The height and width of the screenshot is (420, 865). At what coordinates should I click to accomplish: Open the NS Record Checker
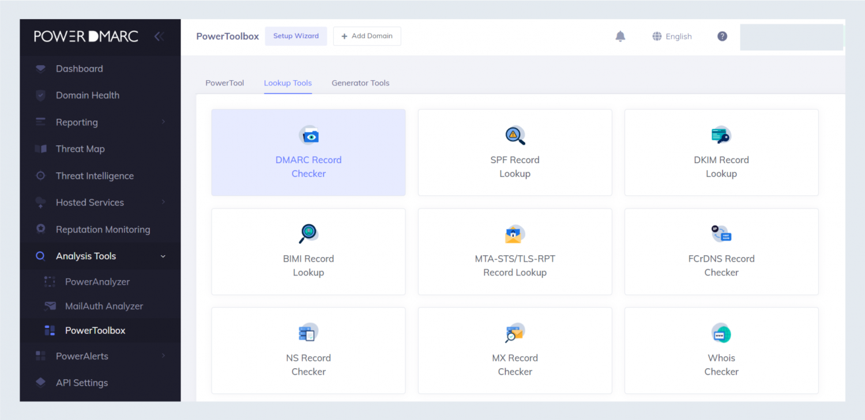tap(309, 350)
